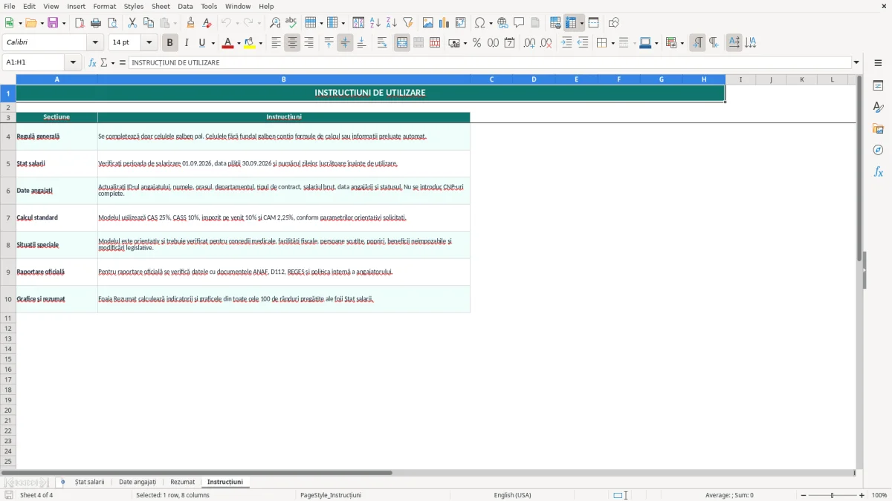Click the 100% zoom level
This screenshot has height=501, width=892.
(879, 495)
